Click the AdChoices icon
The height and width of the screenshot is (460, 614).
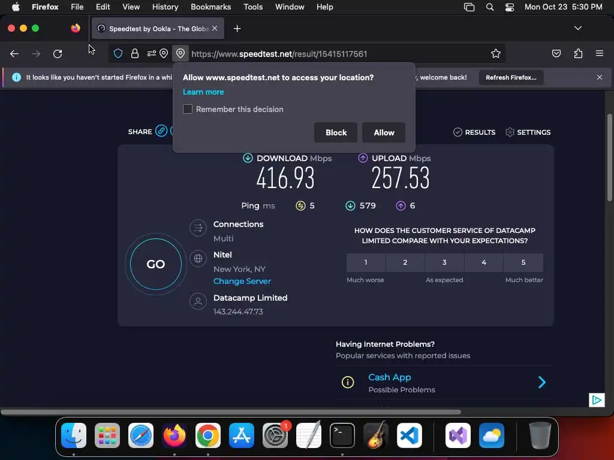click(x=597, y=400)
